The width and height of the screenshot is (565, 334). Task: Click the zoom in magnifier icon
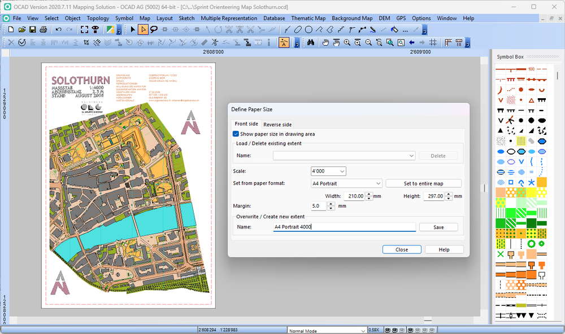coord(347,42)
